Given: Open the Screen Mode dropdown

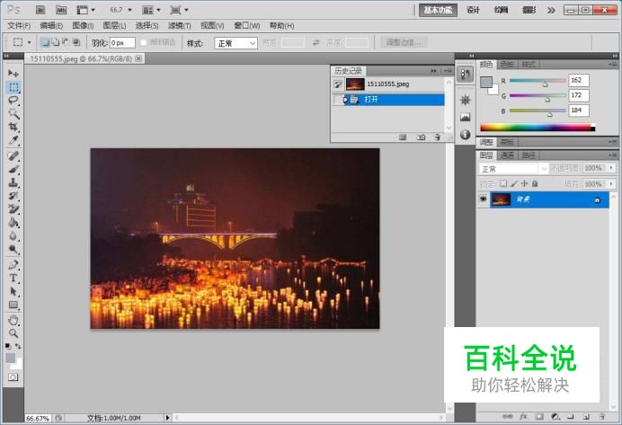Looking at the screenshot, I should (x=179, y=10).
